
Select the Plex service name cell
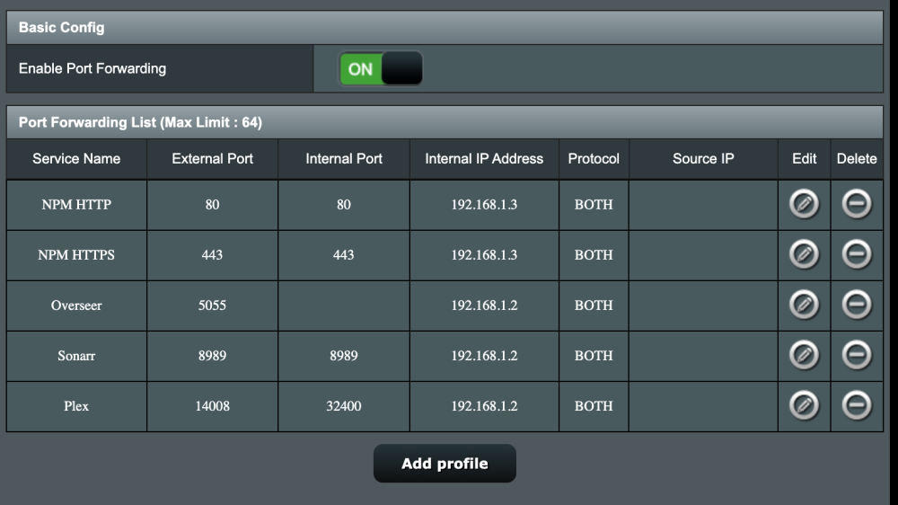pos(76,406)
